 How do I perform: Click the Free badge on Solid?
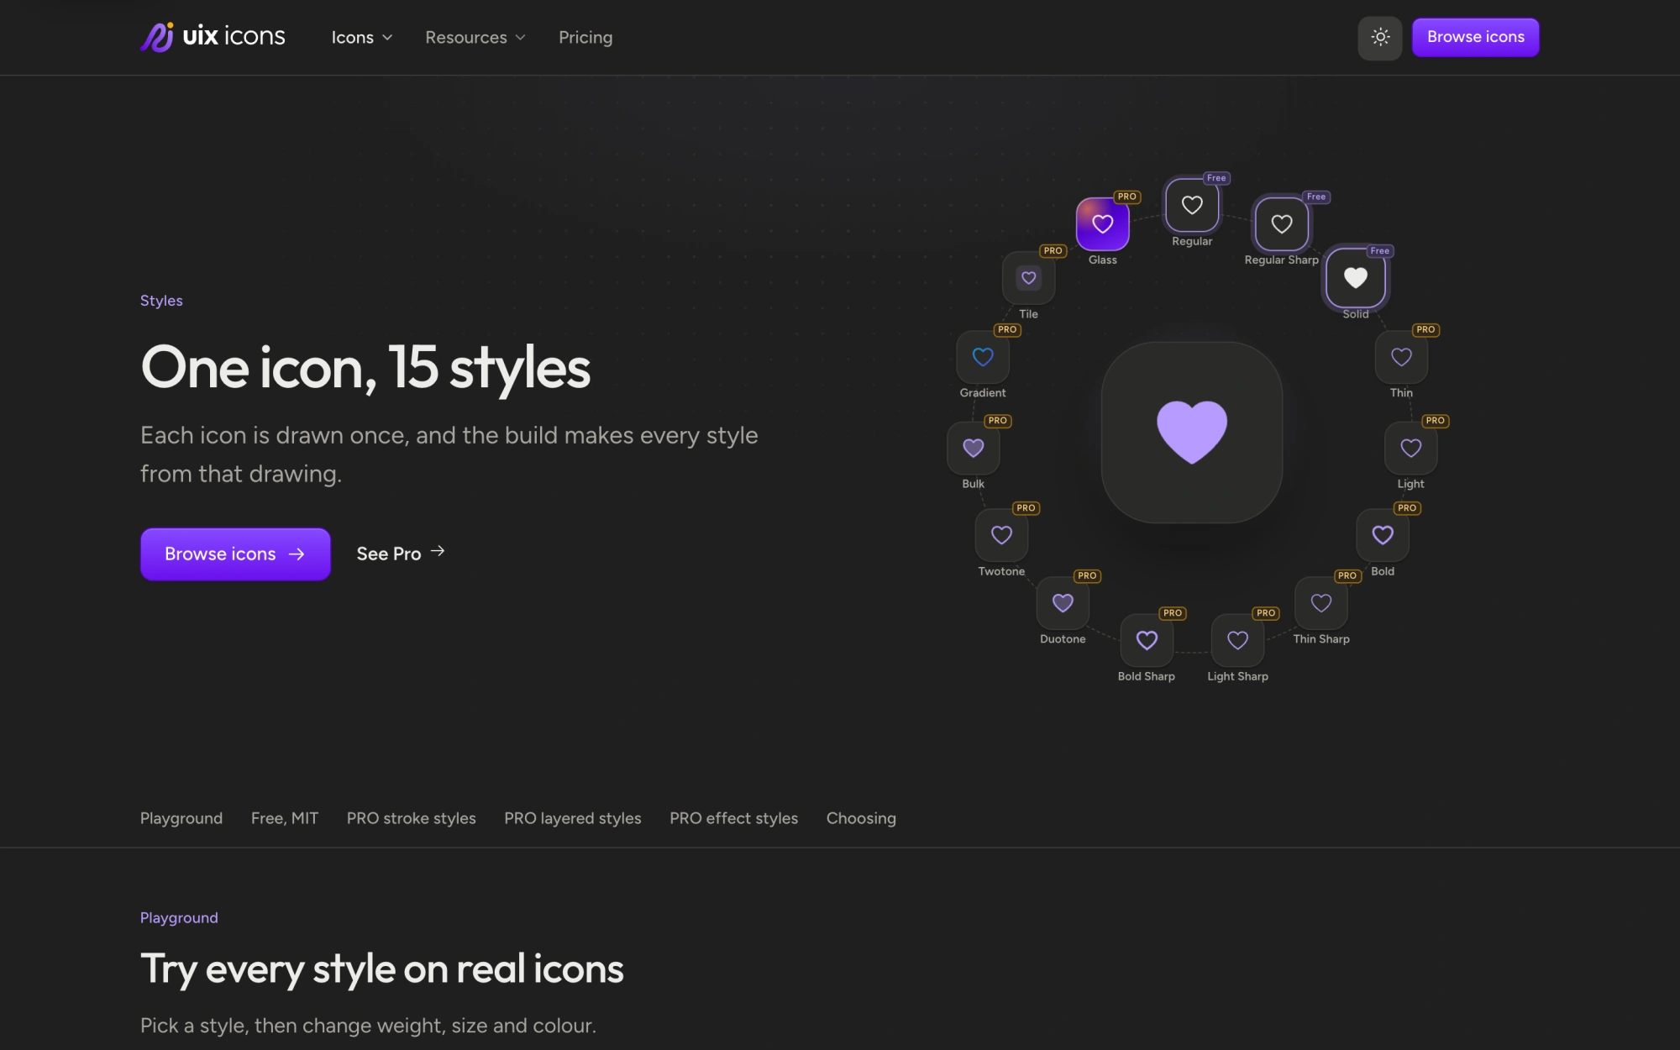(1379, 250)
